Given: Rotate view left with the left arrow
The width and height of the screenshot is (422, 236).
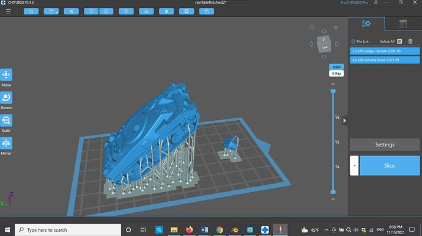Looking at the screenshot, I should pos(311,44).
